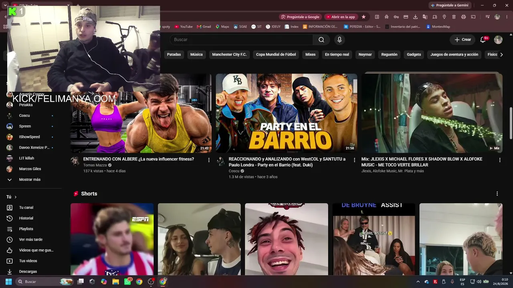Bookmark this page with the star icon

pos(364,17)
